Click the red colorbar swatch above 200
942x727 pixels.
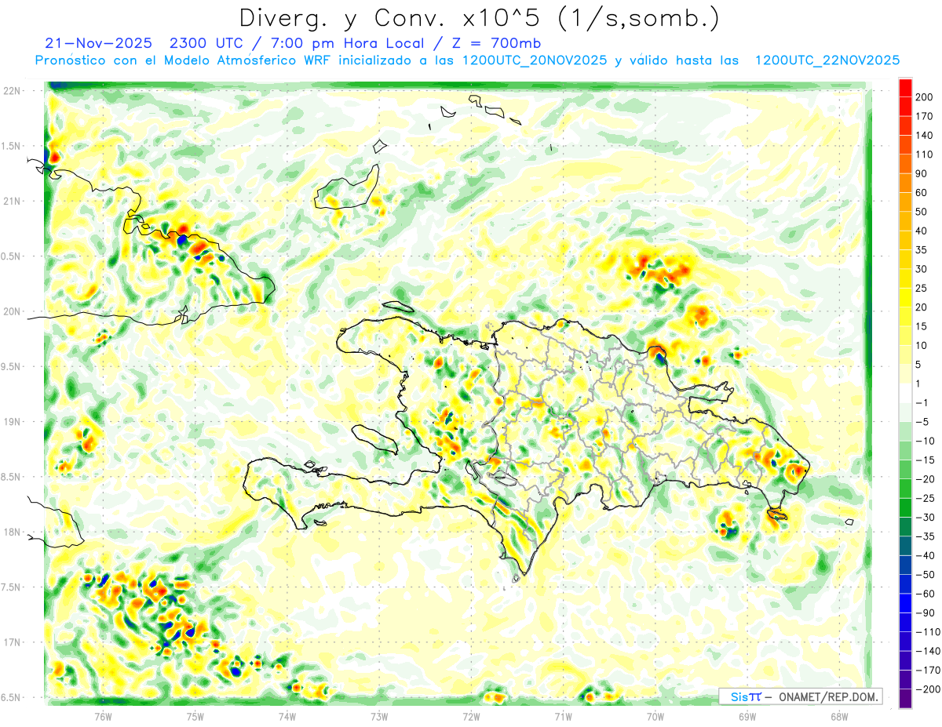tap(905, 88)
